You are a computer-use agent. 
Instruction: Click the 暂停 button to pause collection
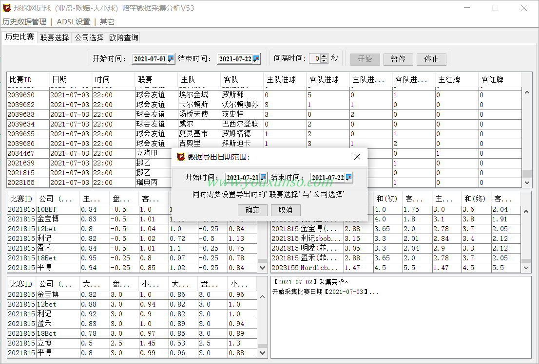(398, 59)
